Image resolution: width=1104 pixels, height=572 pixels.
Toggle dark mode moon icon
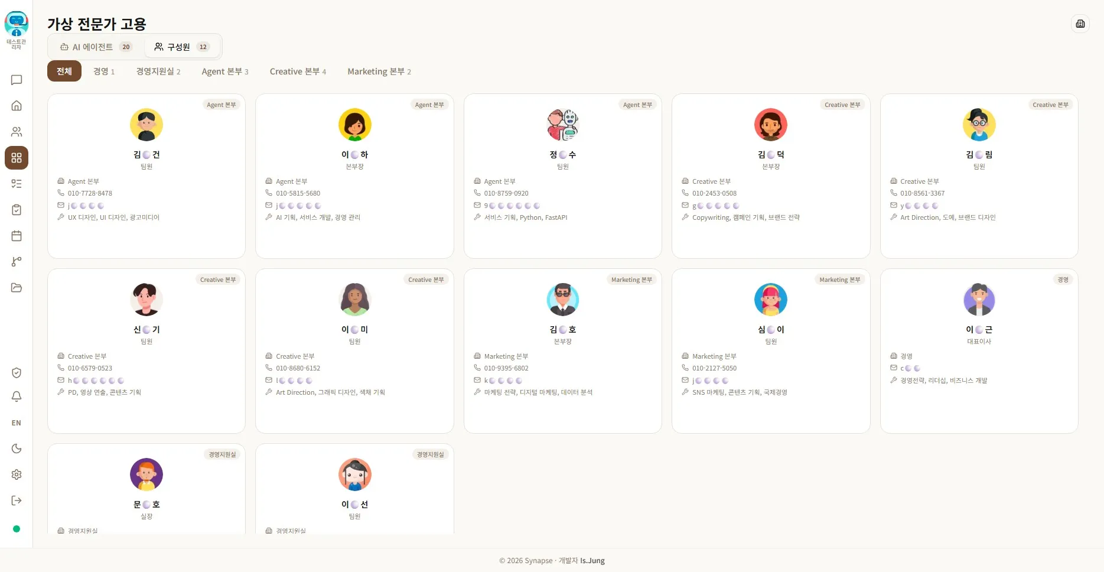(17, 448)
